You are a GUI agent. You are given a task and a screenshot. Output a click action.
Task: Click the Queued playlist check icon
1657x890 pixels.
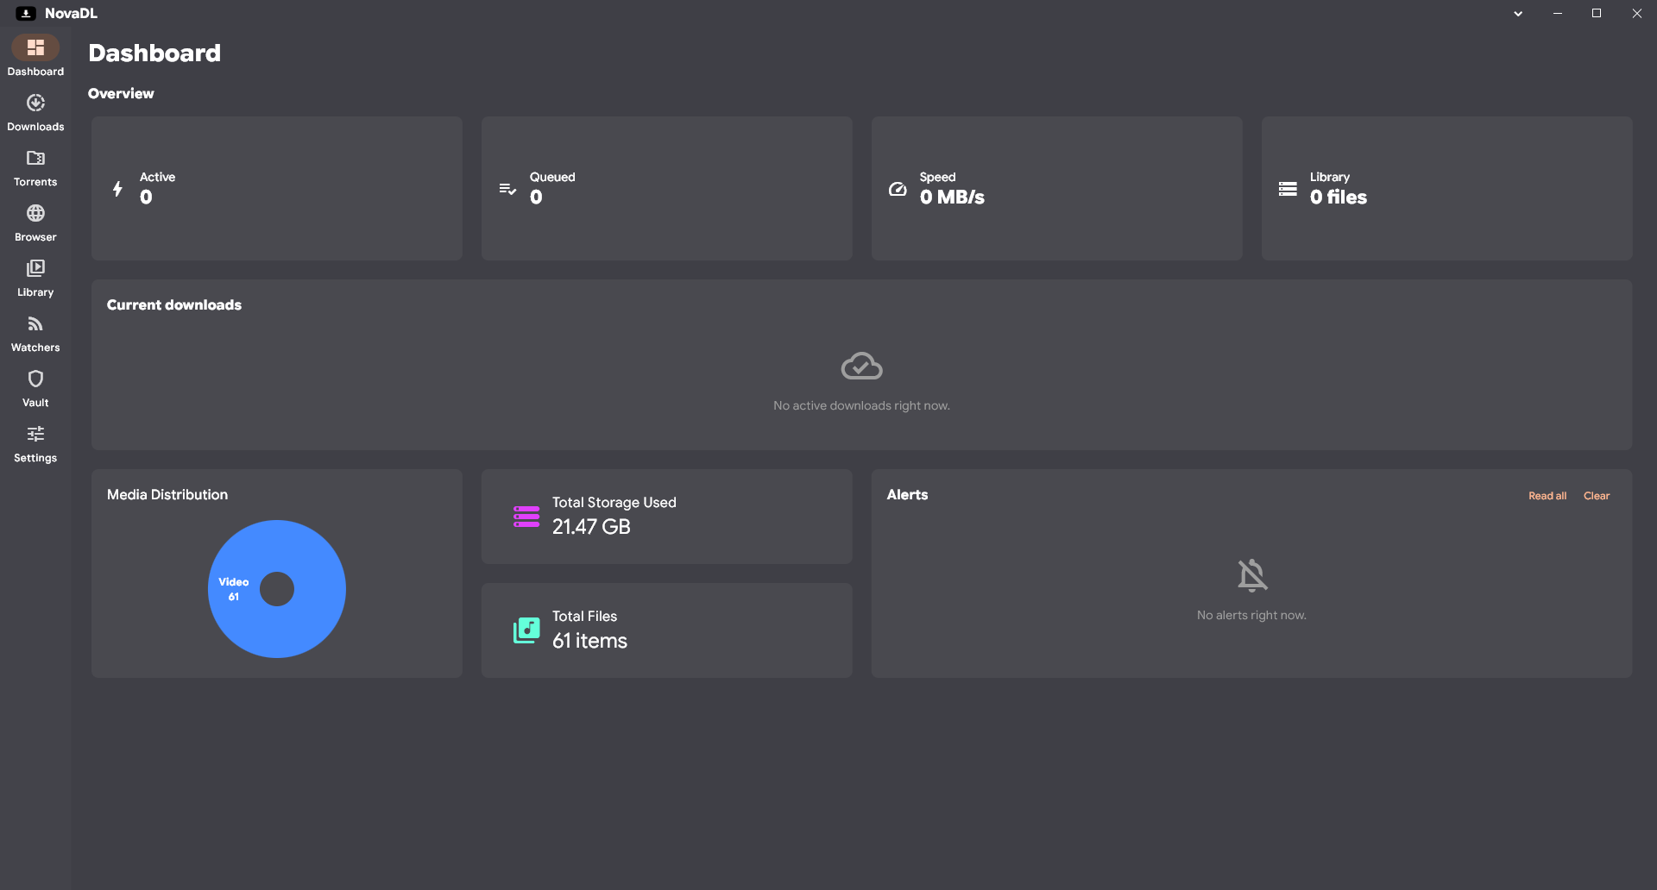507,189
